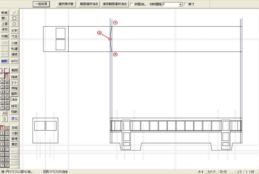Select the 複線 offset line tool
This screenshot has width=259, height=174.
tap(14, 77)
